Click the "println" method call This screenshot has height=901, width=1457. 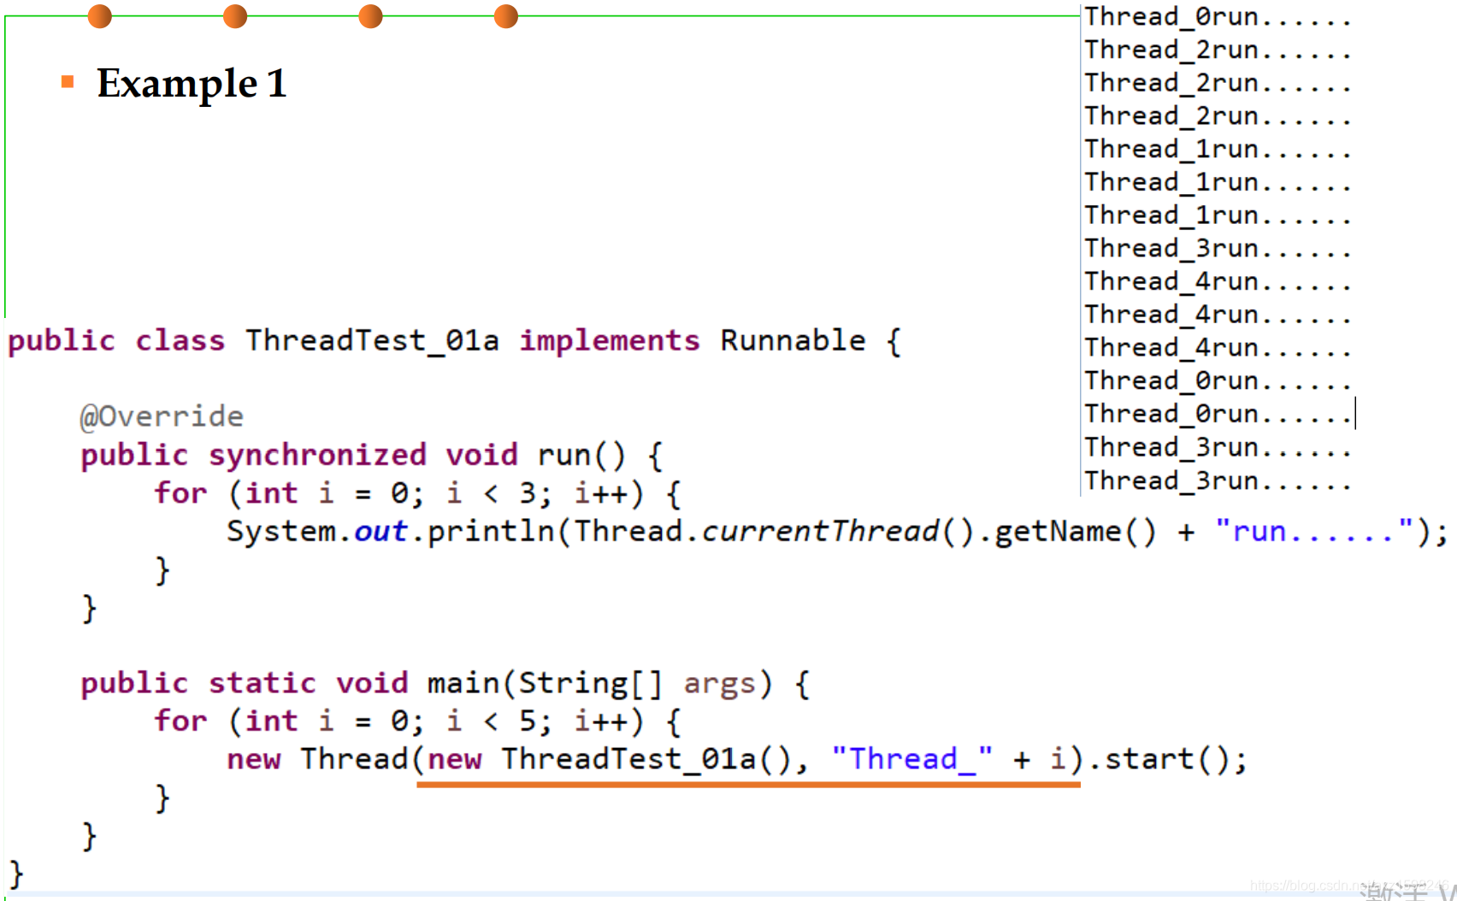(491, 532)
